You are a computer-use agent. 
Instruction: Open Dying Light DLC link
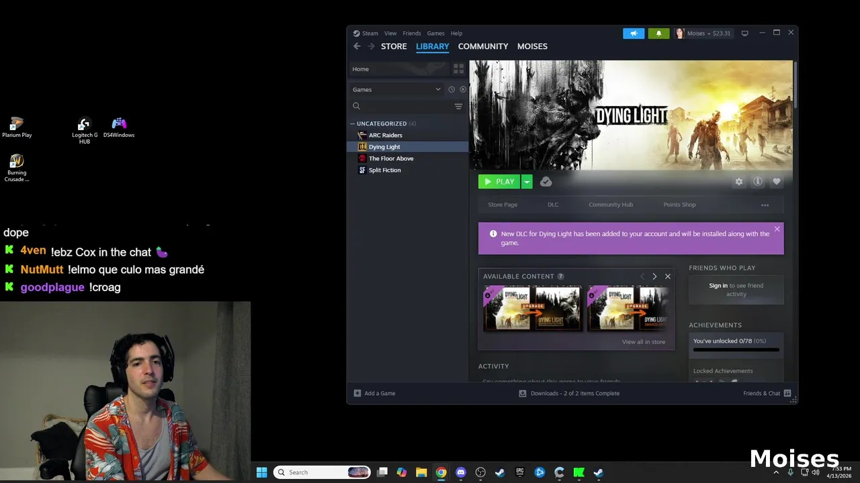(x=553, y=205)
